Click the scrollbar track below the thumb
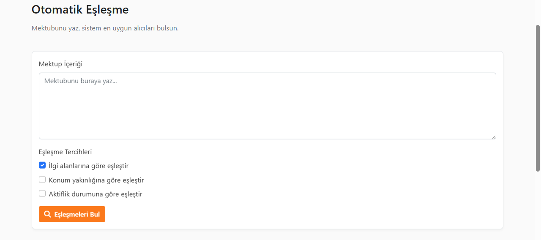Screen dimensions: 541x240 (538, 205)
